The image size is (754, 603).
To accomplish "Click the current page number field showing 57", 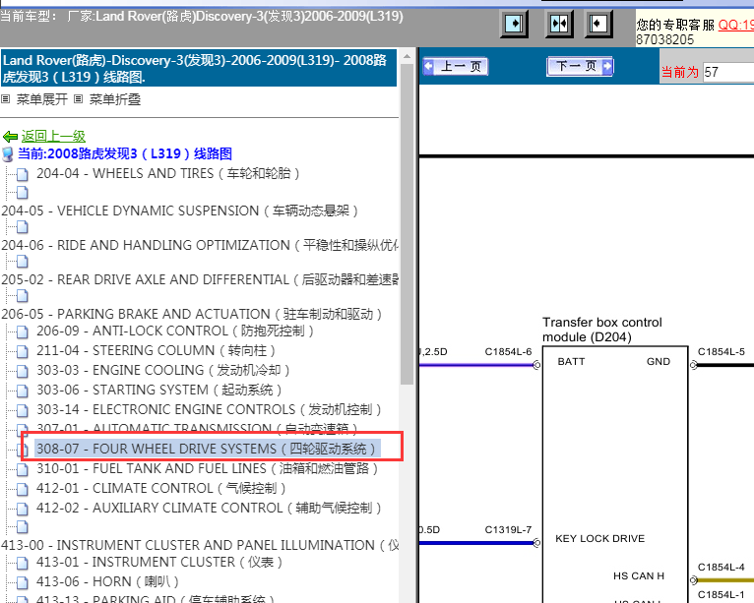I will [x=728, y=72].
